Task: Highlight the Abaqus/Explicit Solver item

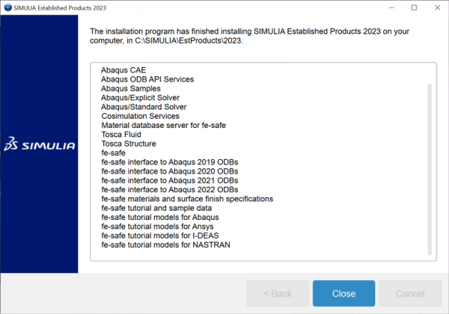Action: coord(140,98)
